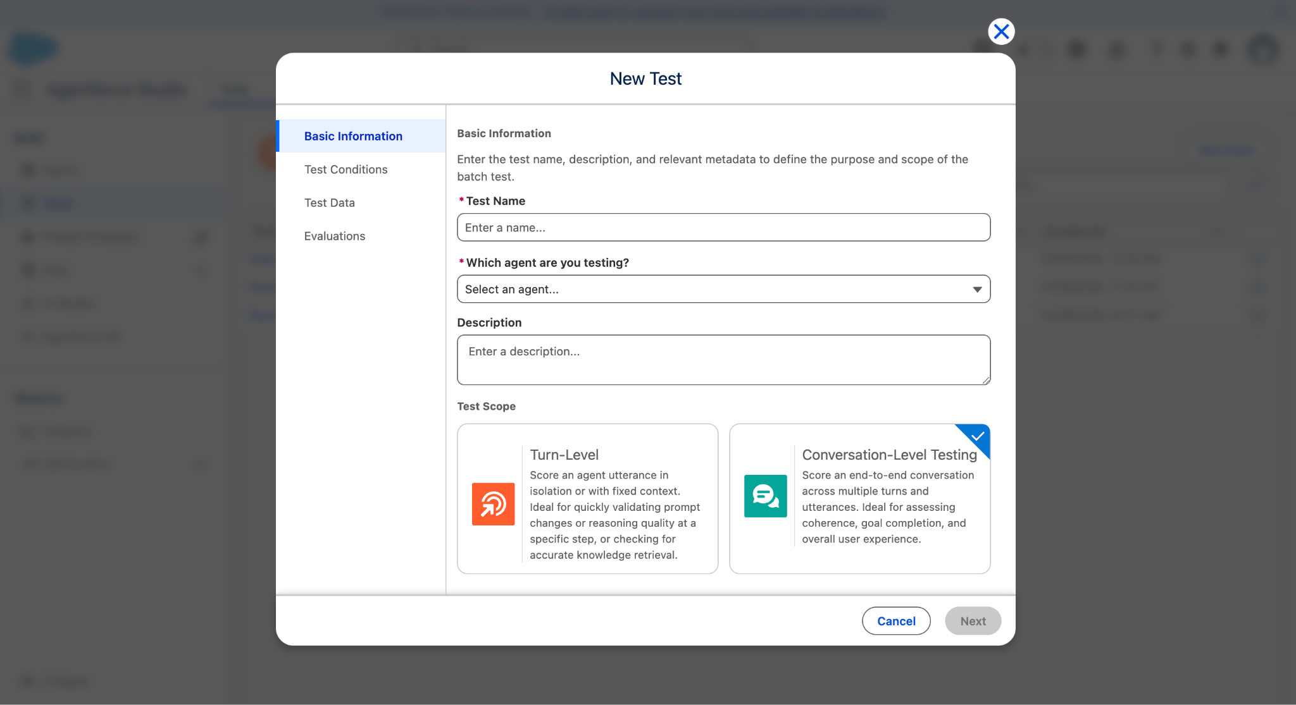Click into the Test Name field
1296x705 pixels.
723,228
